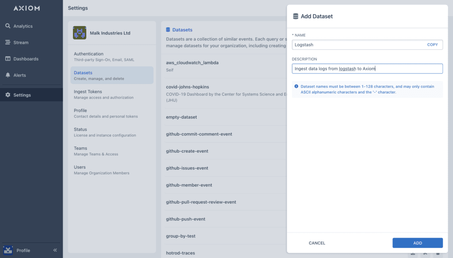This screenshot has height=258, width=453.
Task: Click the Add Dataset database icon
Action: [x=296, y=16]
